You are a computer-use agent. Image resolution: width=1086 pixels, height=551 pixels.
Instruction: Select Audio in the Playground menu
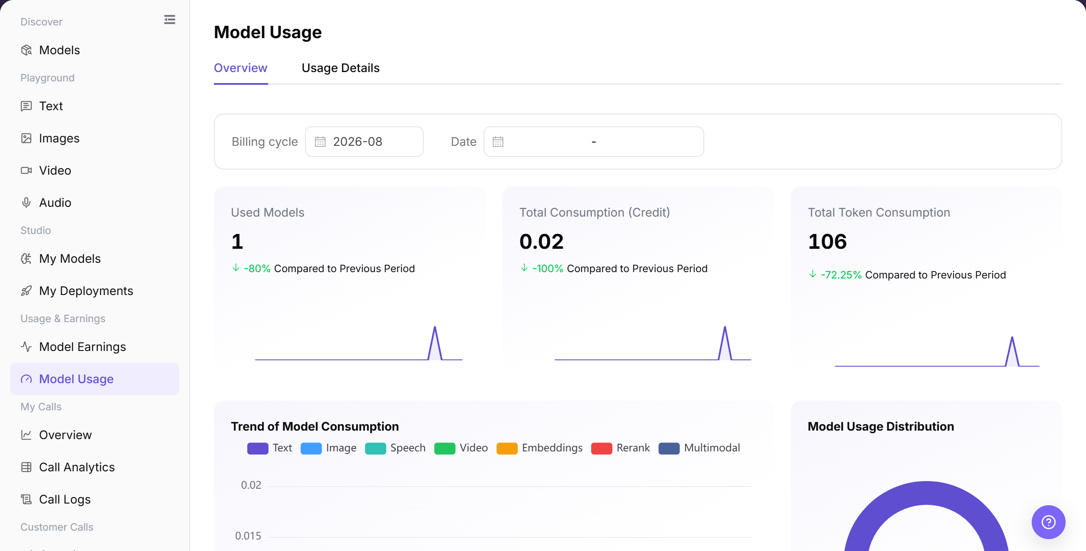94,203
